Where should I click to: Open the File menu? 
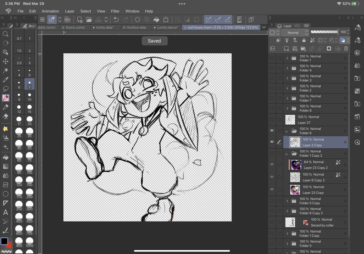click(21, 11)
